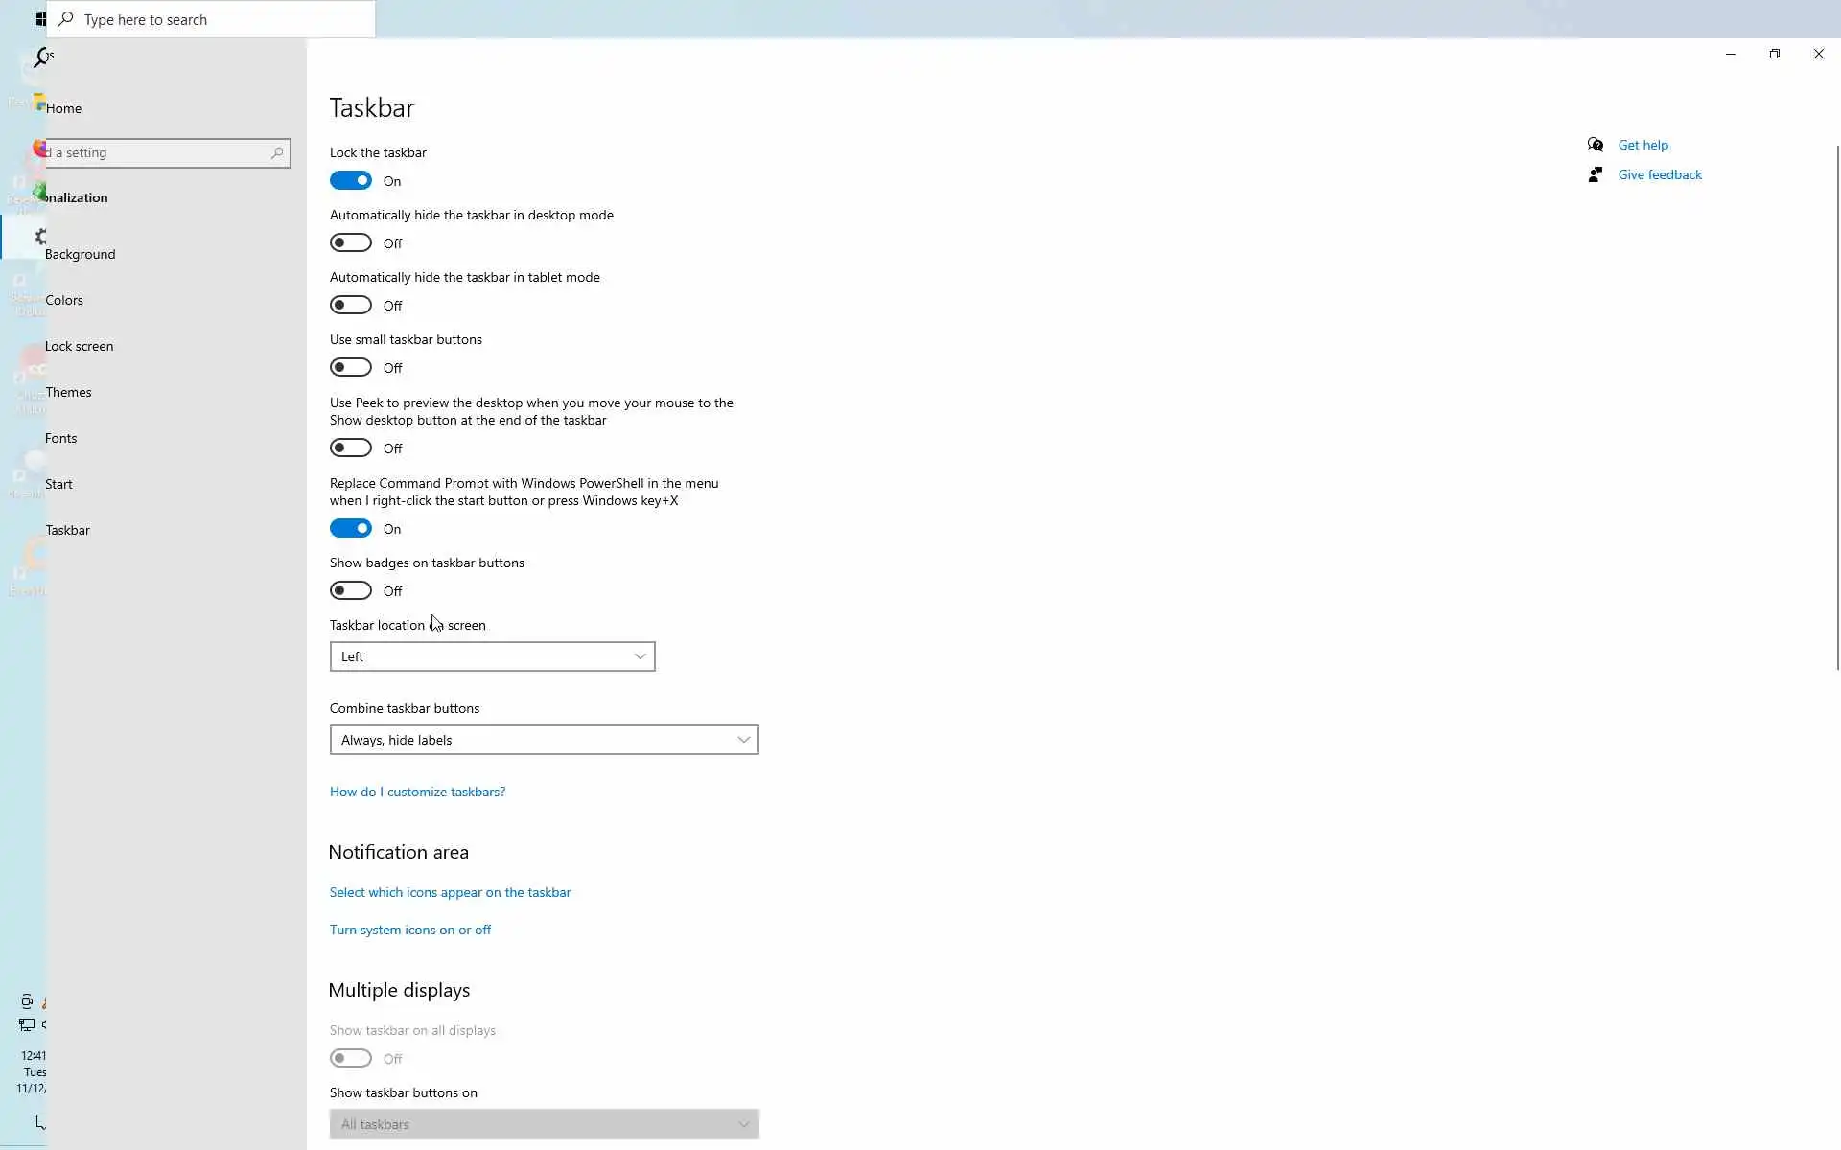Open Turn system icons on or off
The image size is (1841, 1150).
(409, 930)
